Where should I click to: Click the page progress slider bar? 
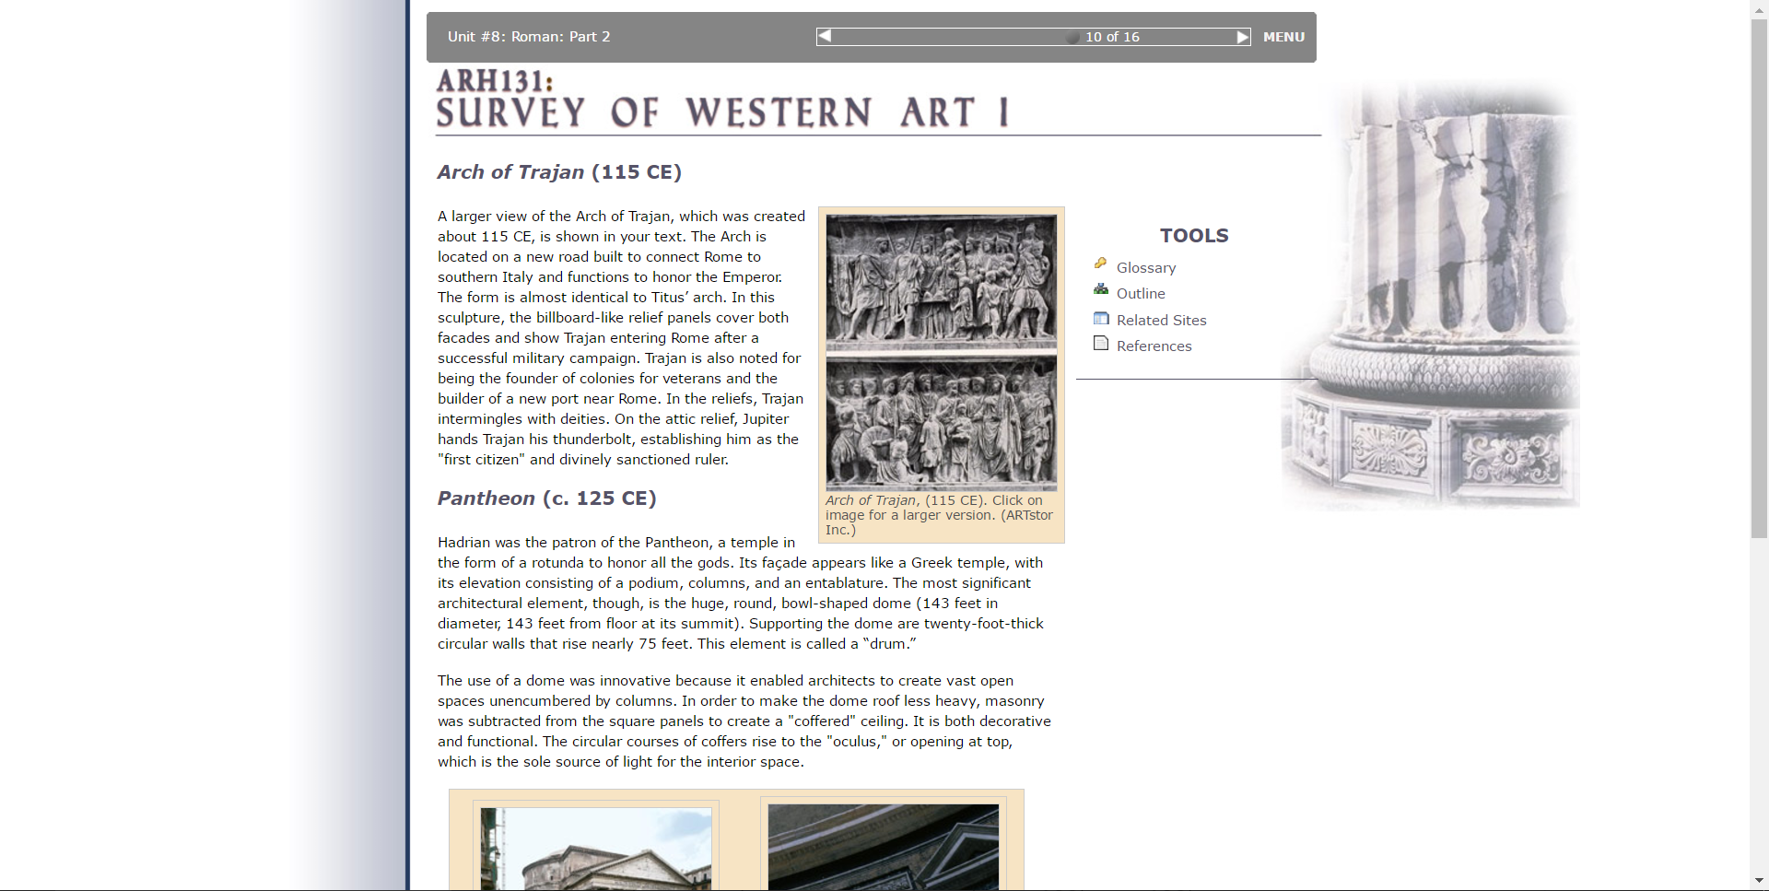click(x=1034, y=37)
